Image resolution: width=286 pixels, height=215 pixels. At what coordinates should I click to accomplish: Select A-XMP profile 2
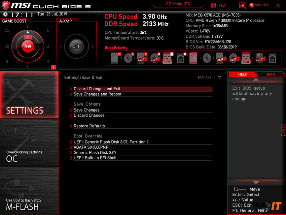[x=60, y=47]
